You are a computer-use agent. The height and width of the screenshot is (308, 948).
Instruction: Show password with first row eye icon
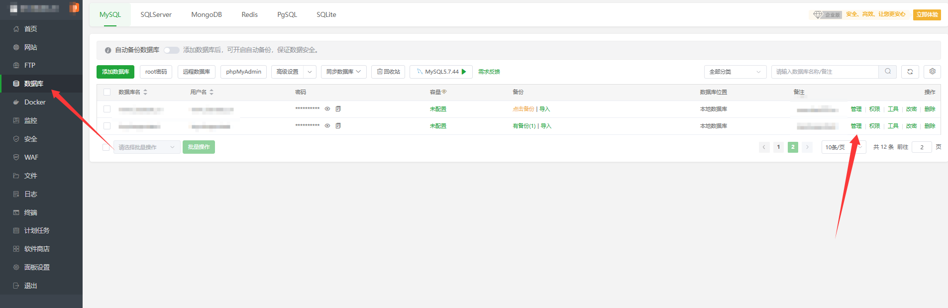[x=327, y=109]
